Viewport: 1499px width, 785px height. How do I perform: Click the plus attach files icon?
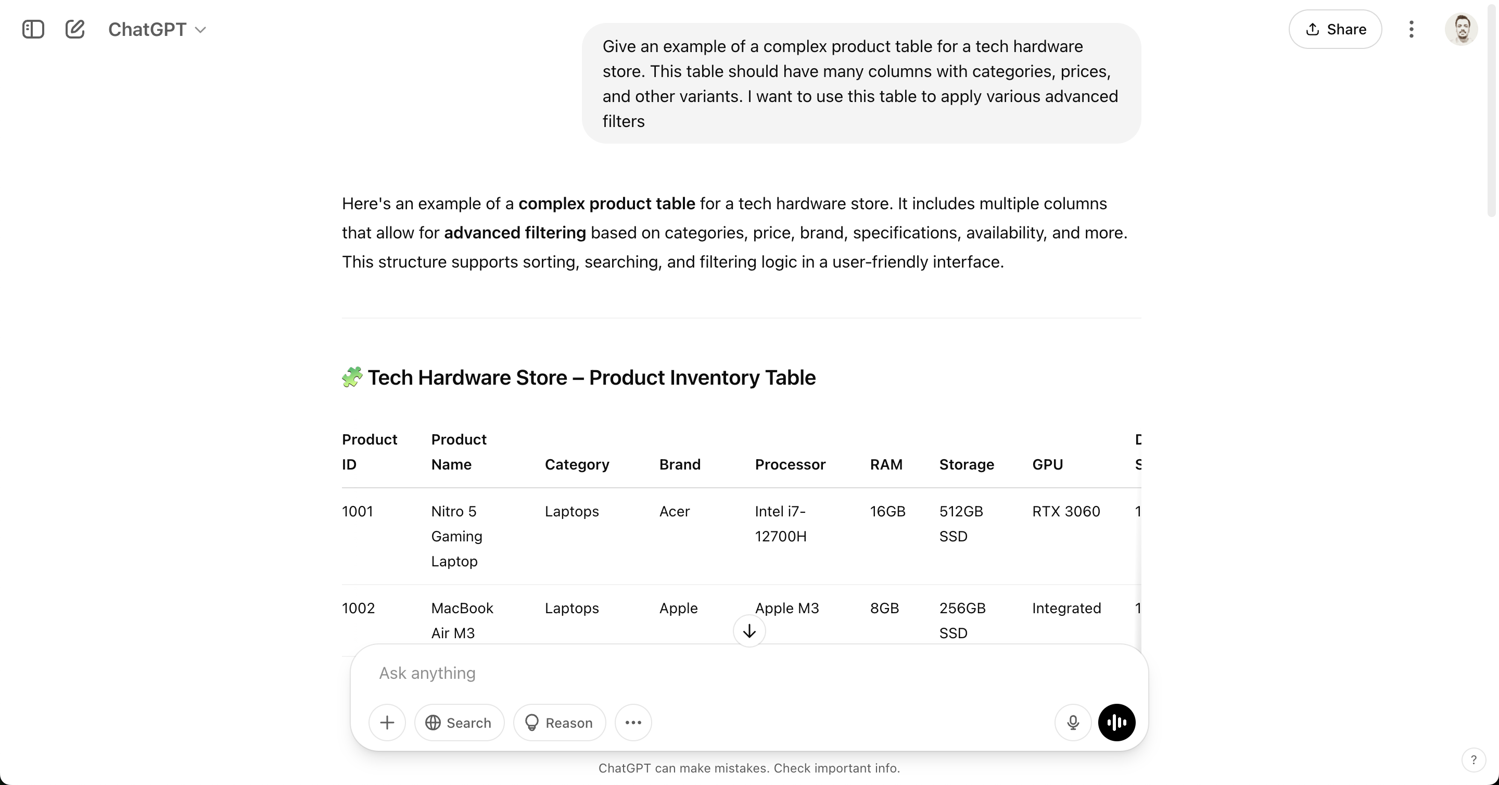387,723
